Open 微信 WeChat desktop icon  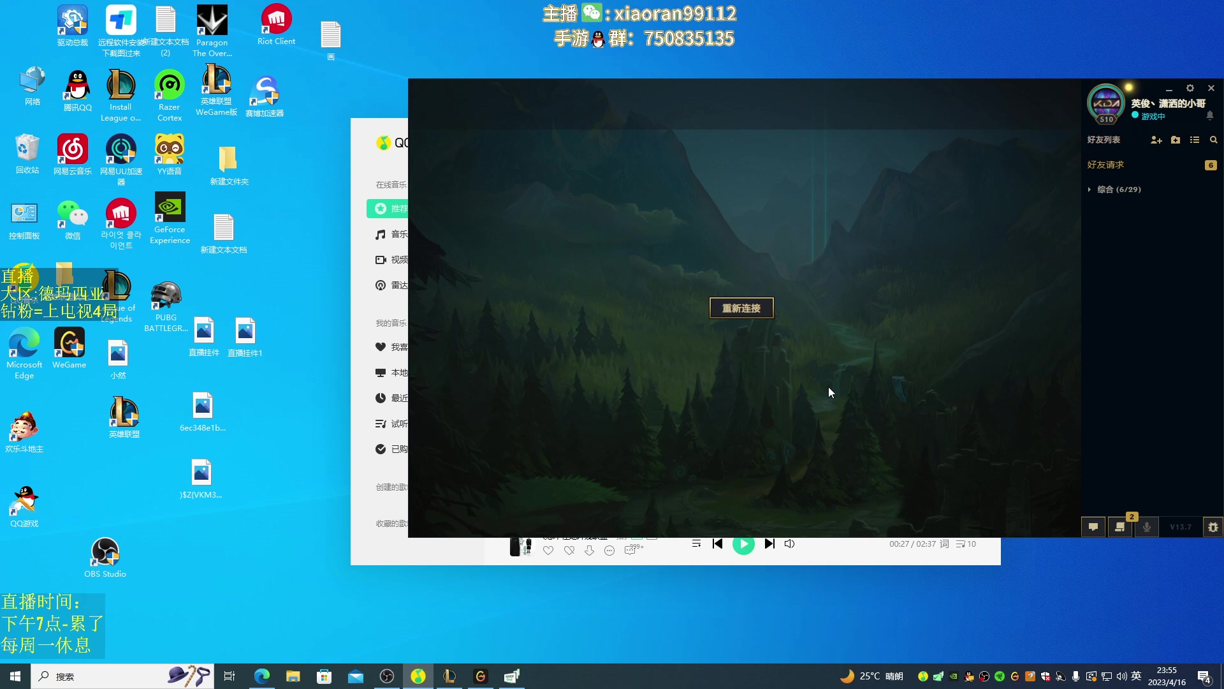(x=73, y=219)
